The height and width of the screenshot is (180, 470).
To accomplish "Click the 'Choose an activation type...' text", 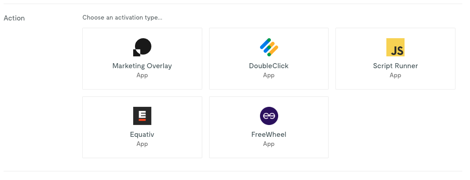I will [122, 17].
